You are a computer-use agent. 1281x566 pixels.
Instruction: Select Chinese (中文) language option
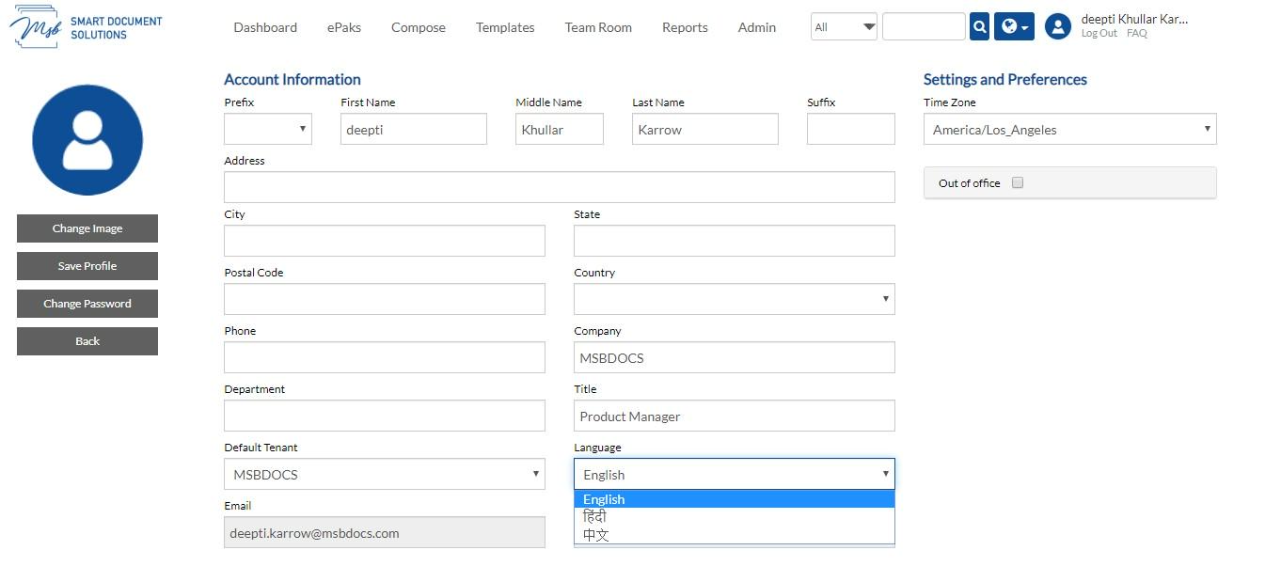click(x=735, y=535)
